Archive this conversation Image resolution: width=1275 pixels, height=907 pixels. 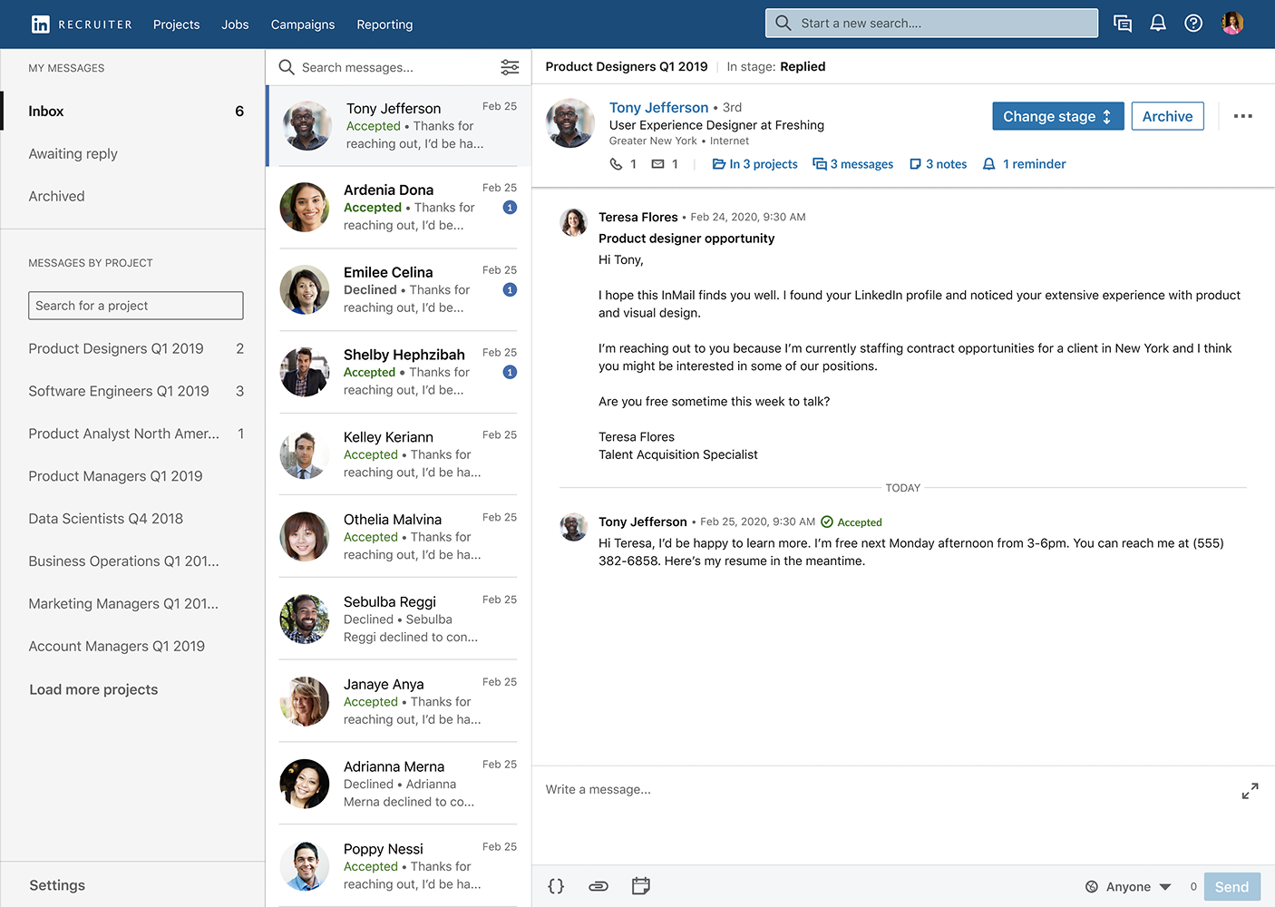pos(1168,116)
